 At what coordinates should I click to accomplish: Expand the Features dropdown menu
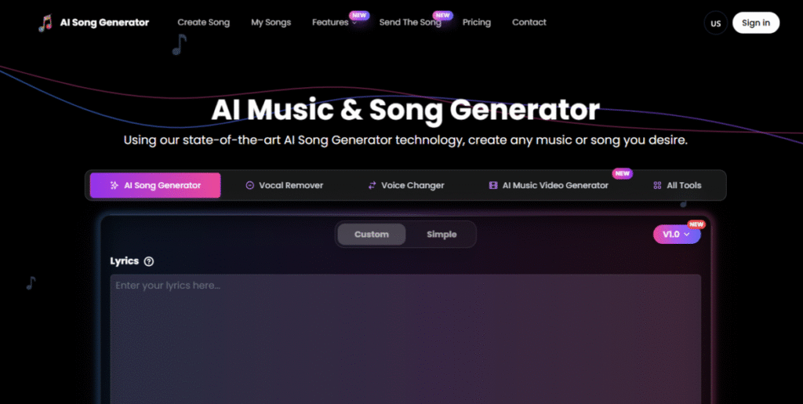pyautogui.click(x=333, y=23)
